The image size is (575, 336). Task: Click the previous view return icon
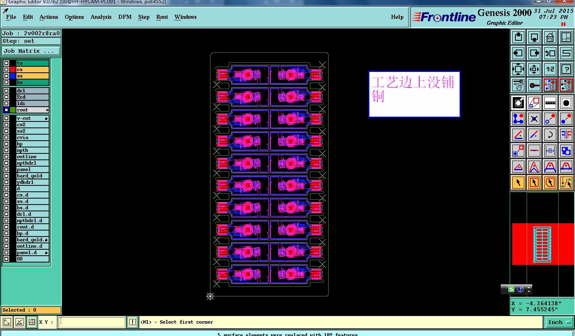click(550, 53)
